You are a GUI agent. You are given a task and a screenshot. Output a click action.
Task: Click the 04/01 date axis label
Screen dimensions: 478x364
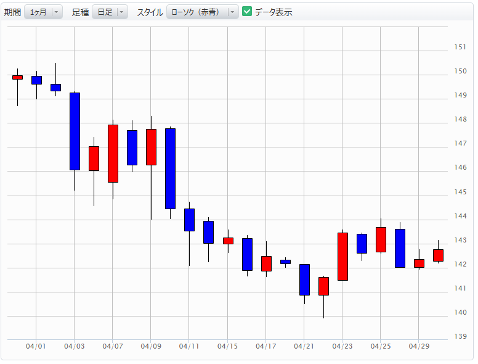36,346
